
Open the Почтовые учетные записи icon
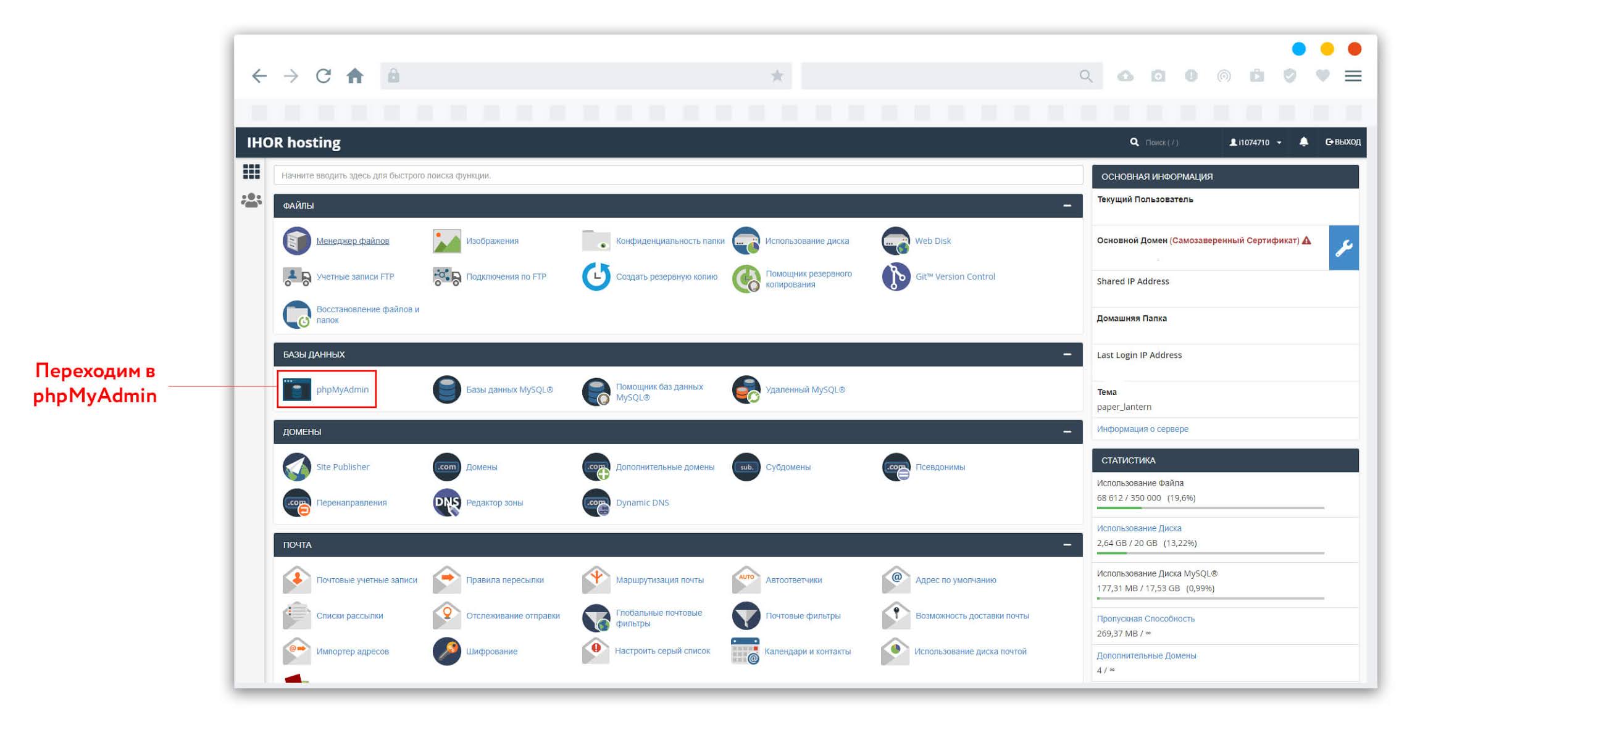click(296, 579)
